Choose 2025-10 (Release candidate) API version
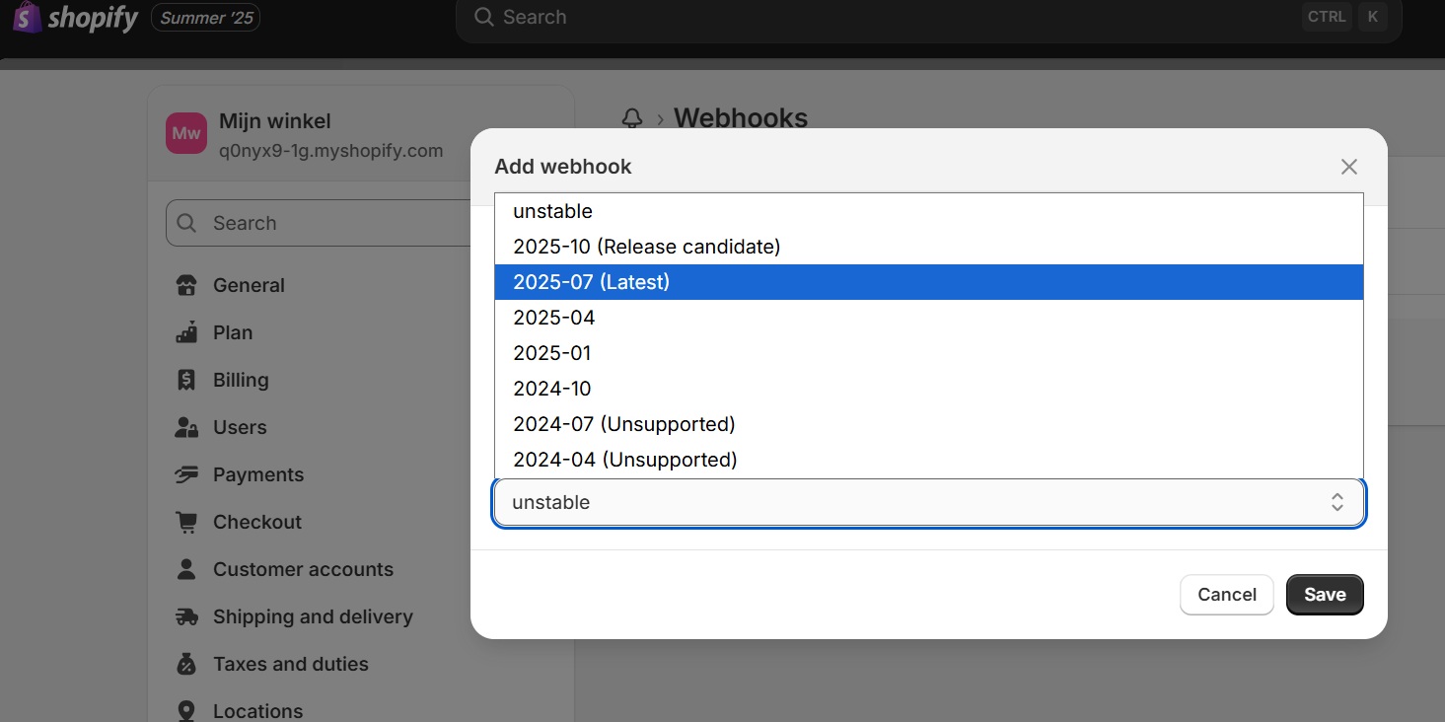Image resolution: width=1445 pixels, height=722 pixels. pyautogui.click(x=646, y=247)
